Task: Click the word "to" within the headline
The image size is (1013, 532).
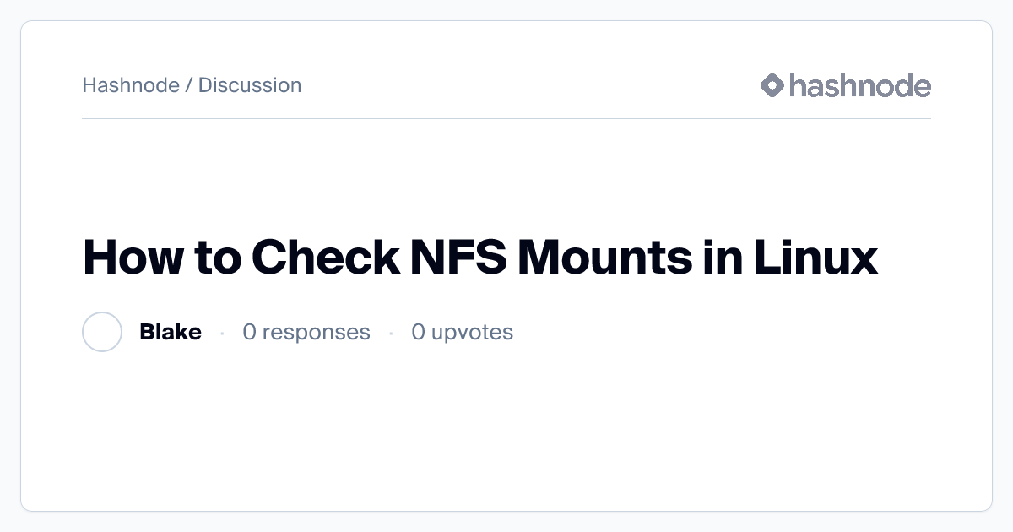Action: pyautogui.click(x=214, y=258)
